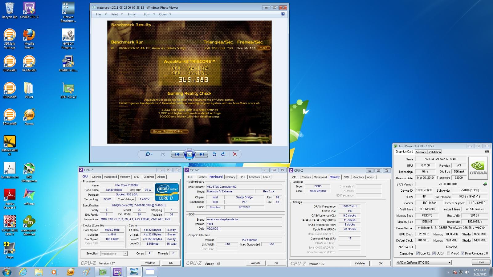493x277 pixels.
Task: Show hidden tray icons arrow
Action: pyautogui.click(x=448, y=272)
